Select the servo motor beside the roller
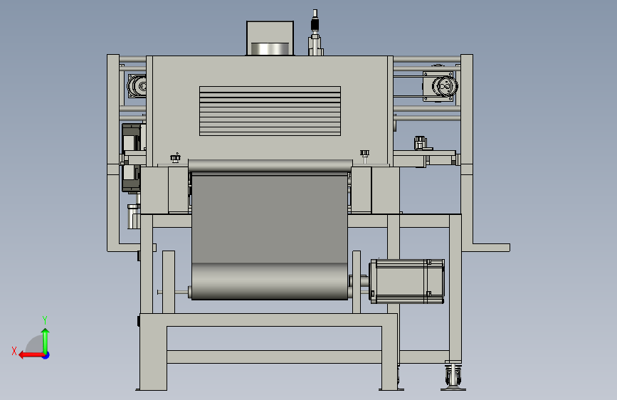617x400 pixels. point(406,281)
